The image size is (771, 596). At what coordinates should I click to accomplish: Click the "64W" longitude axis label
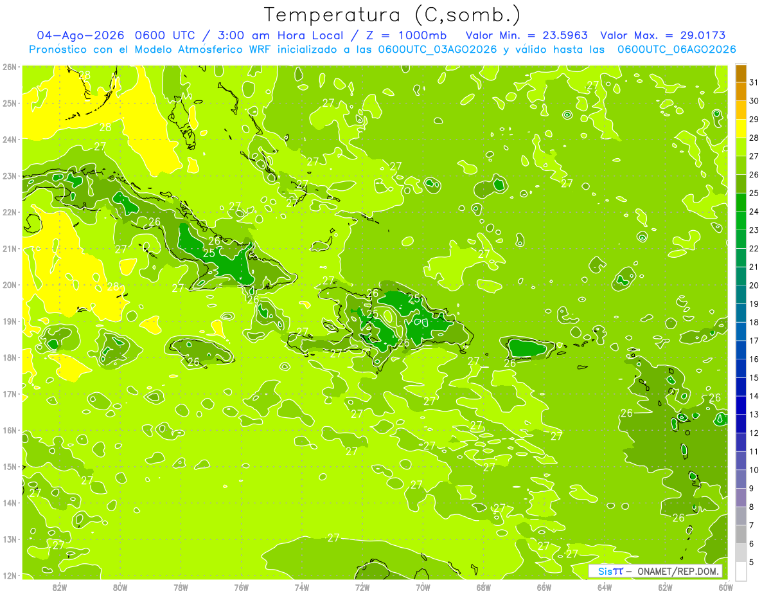coord(605,587)
